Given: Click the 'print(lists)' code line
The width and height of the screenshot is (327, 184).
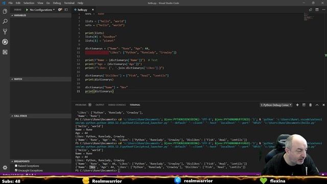Looking at the screenshot, I should point(95,33).
